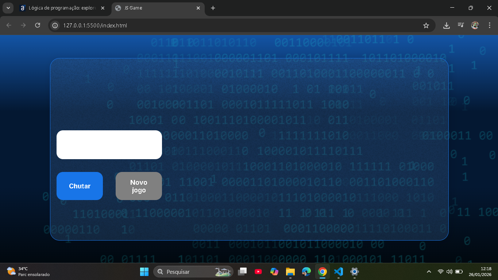
Task: Open the Windows Start menu
Action: [x=144, y=272]
